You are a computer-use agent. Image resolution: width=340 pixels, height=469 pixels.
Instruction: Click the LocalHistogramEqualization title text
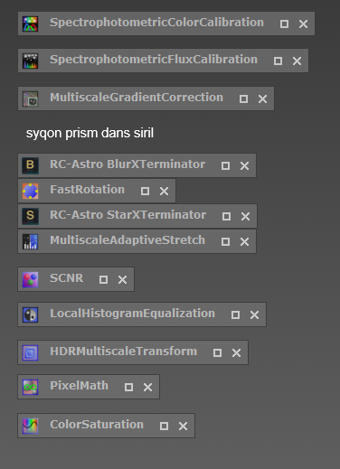point(132,314)
